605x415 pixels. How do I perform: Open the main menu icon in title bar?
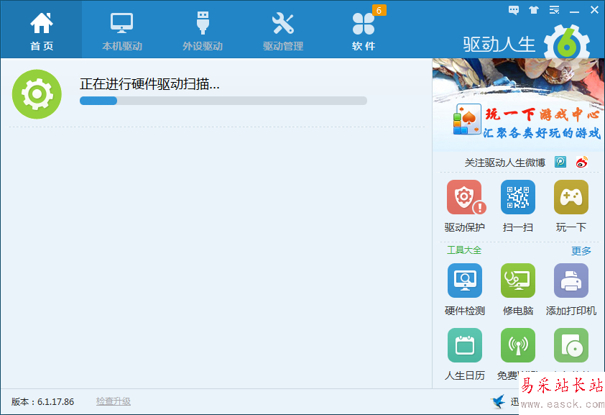click(555, 10)
